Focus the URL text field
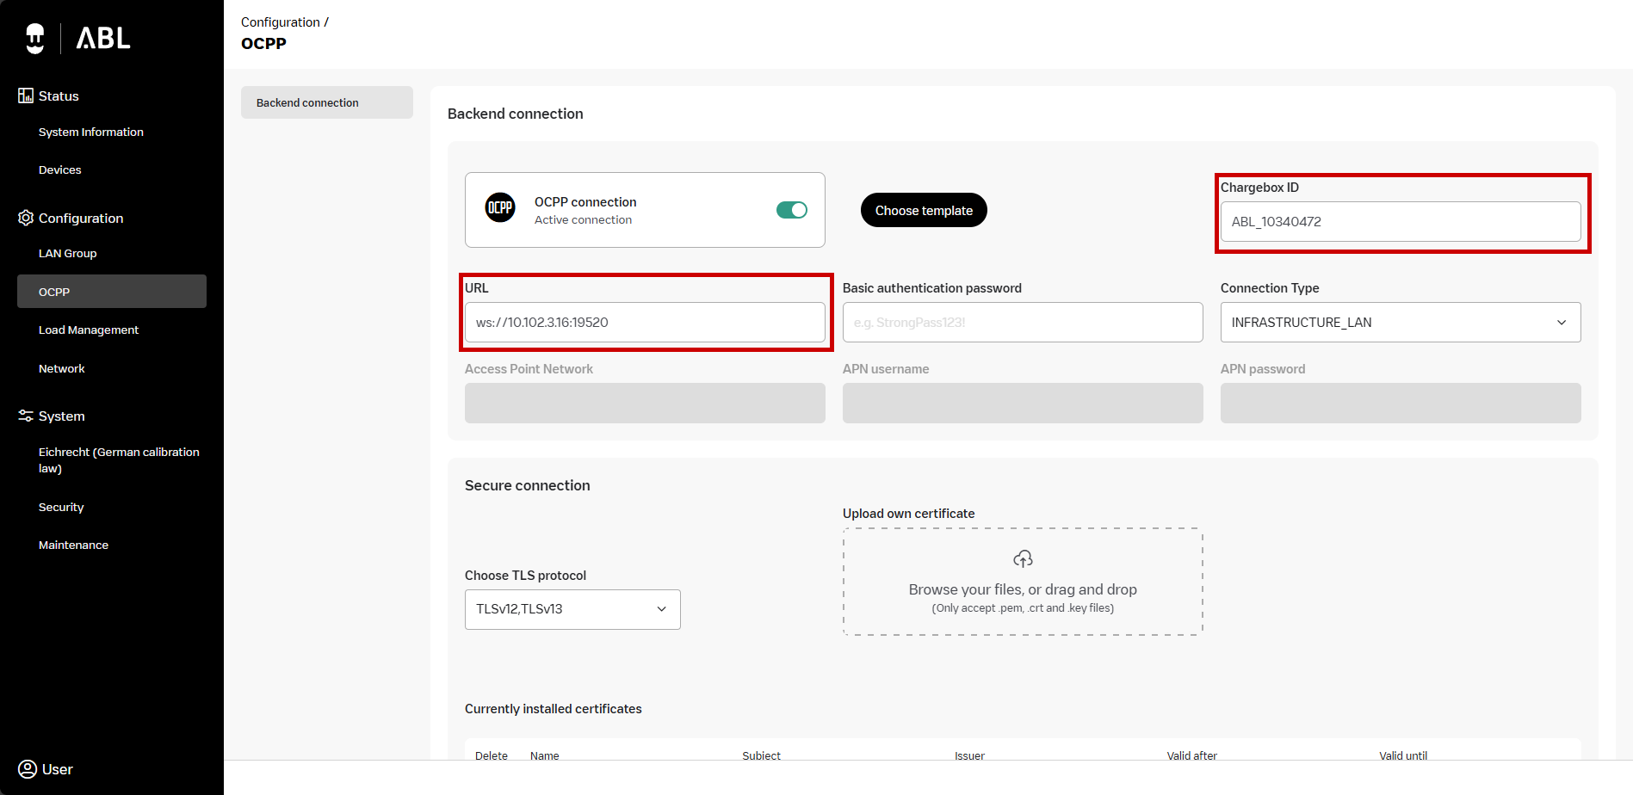 (x=645, y=323)
